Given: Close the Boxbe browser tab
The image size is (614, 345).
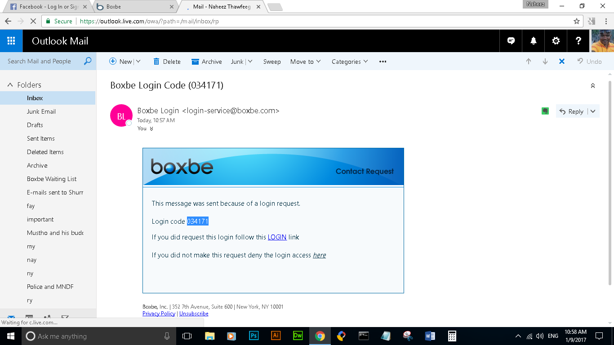Looking at the screenshot, I should click(171, 7).
